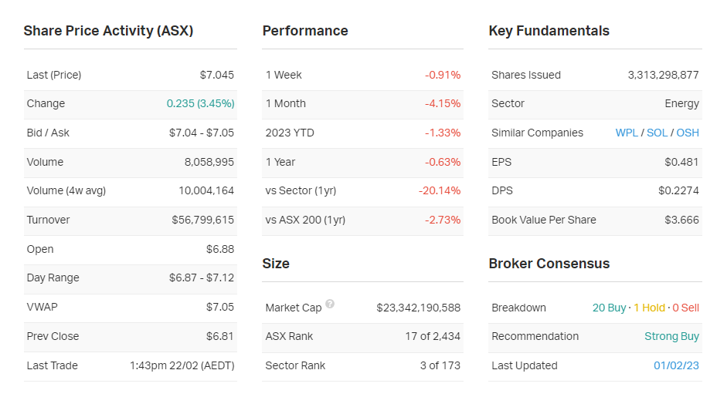
Task: Click the 20 Buy breakdown text
Action: pyautogui.click(x=609, y=308)
